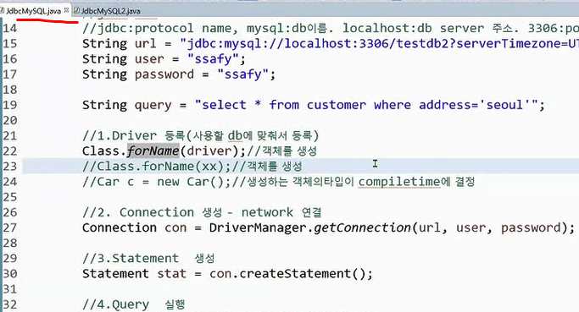Click the "user" variable declaration on line 16
The height and width of the screenshot is (312, 579).
pyautogui.click(x=149, y=59)
